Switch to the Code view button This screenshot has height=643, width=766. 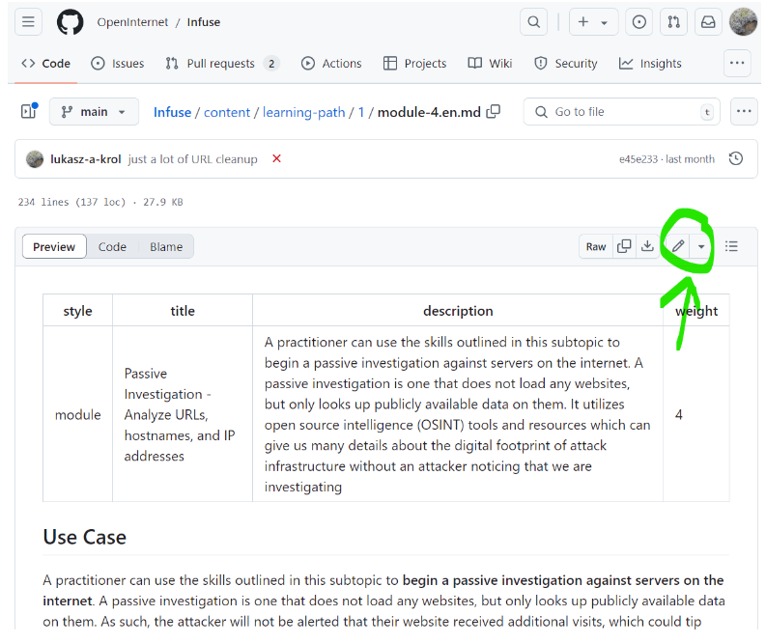112,246
